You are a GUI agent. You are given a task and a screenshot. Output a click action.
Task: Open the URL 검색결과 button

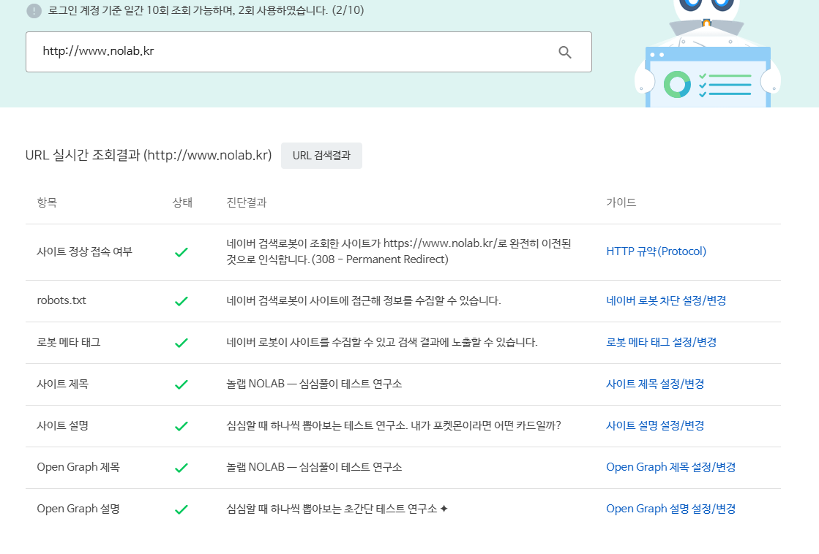321,156
